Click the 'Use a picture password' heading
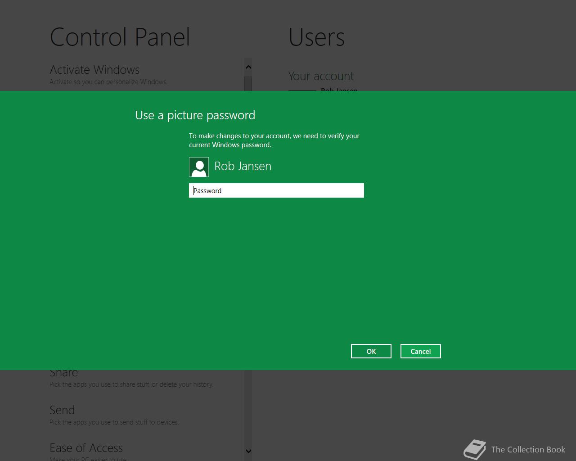Image resolution: width=576 pixels, height=461 pixels. coord(195,115)
